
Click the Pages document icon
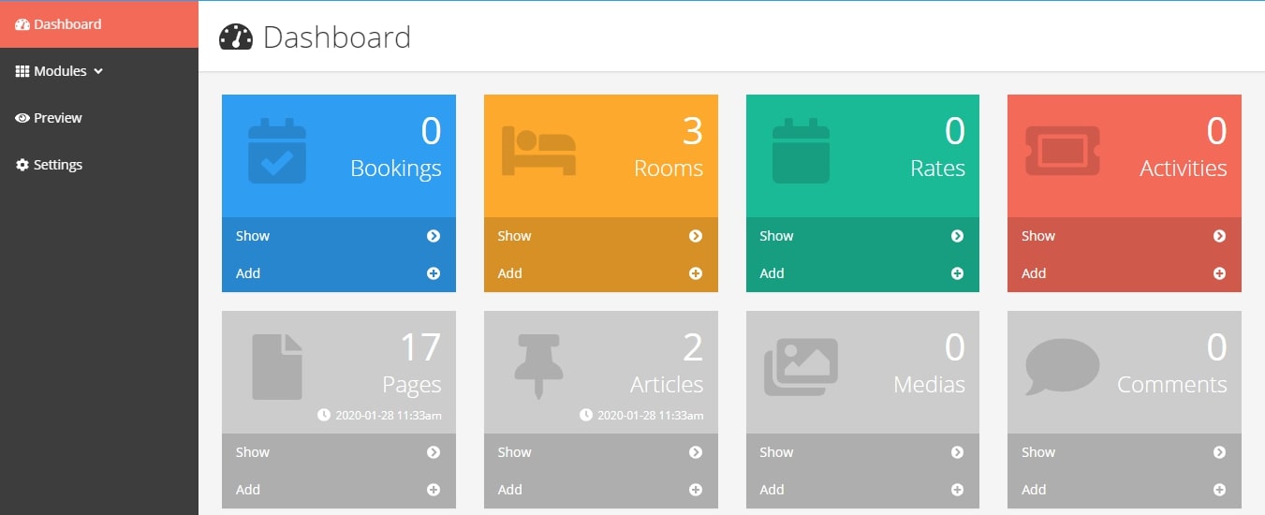pyautogui.click(x=277, y=367)
